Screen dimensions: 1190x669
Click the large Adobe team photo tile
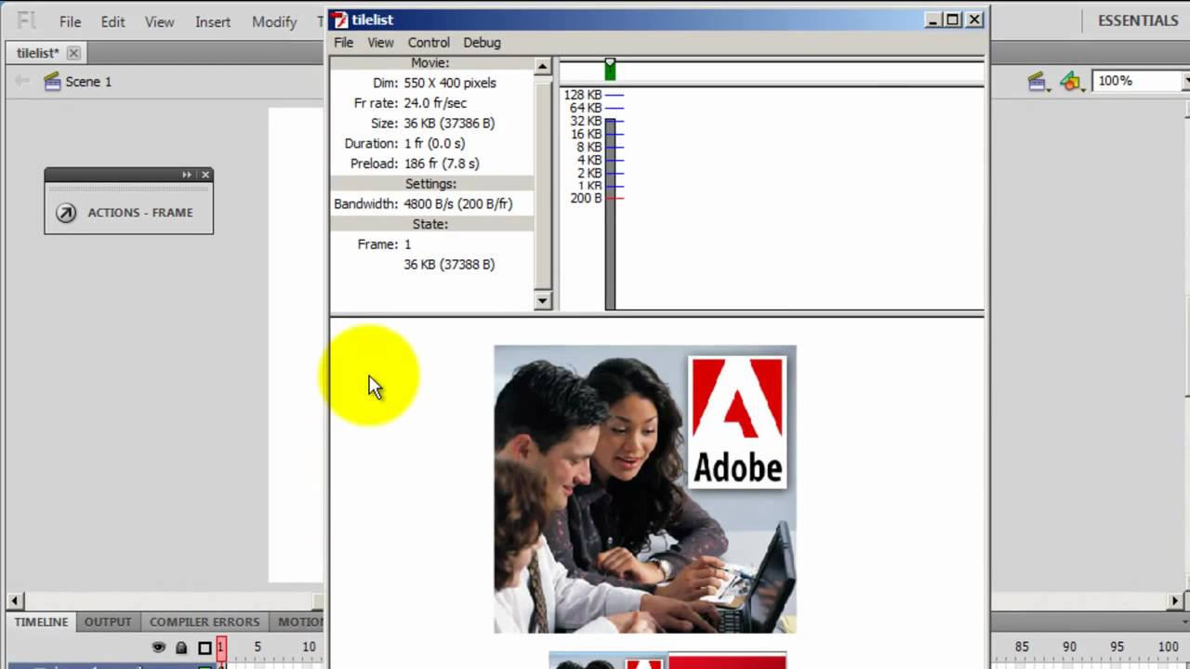tap(645, 489)
